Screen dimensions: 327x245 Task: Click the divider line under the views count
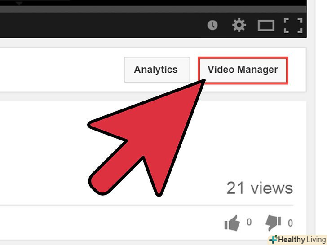[146, 205]
